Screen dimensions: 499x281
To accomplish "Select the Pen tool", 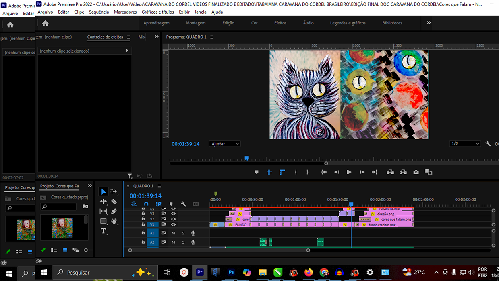I will (114, 211).
